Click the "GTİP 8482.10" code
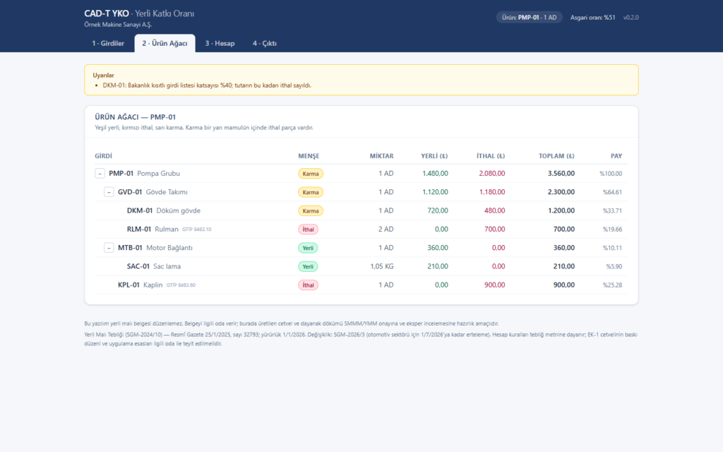Image resolution: width=723 pixels, height=452 pixels. (197, 230)
